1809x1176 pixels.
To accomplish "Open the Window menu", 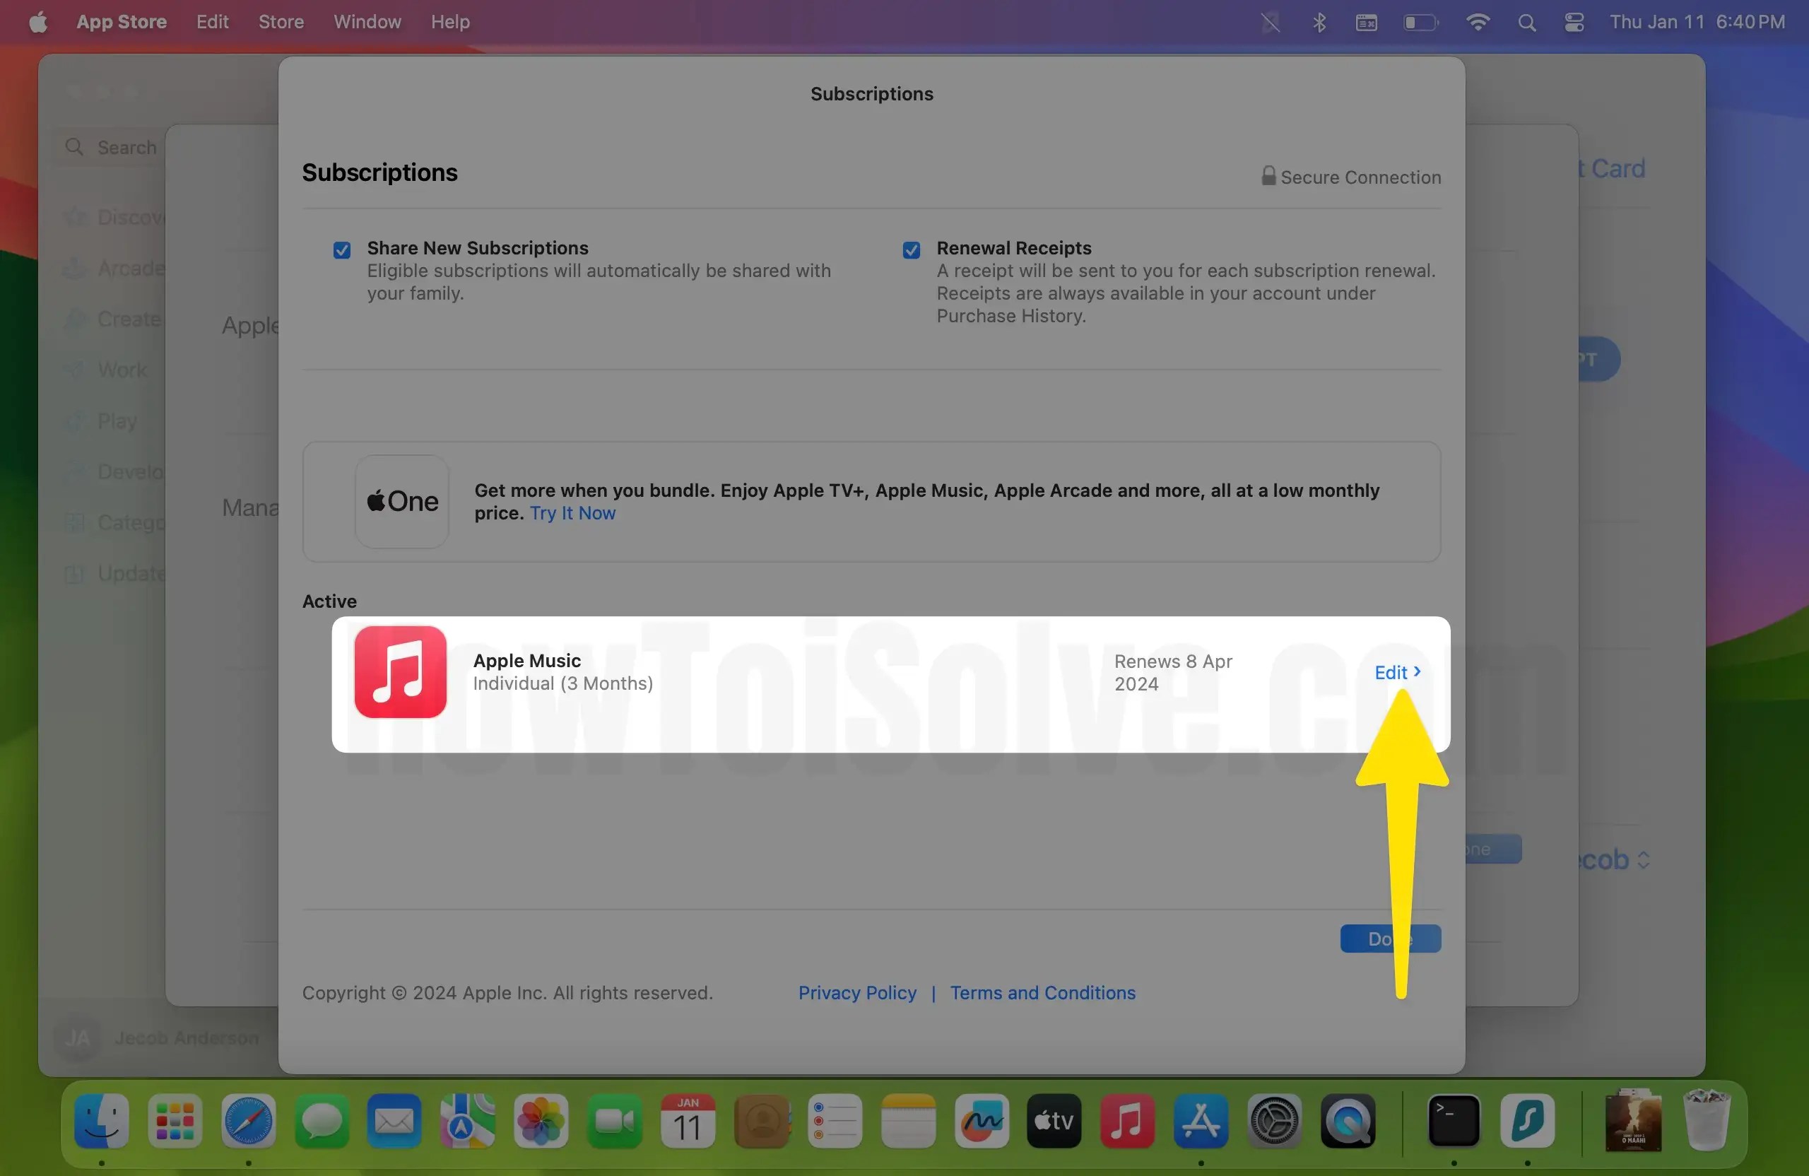I will click(366, 22).
